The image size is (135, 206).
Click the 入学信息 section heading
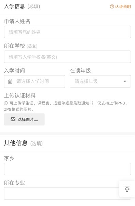pyautogui.click(x=14, y=6)
